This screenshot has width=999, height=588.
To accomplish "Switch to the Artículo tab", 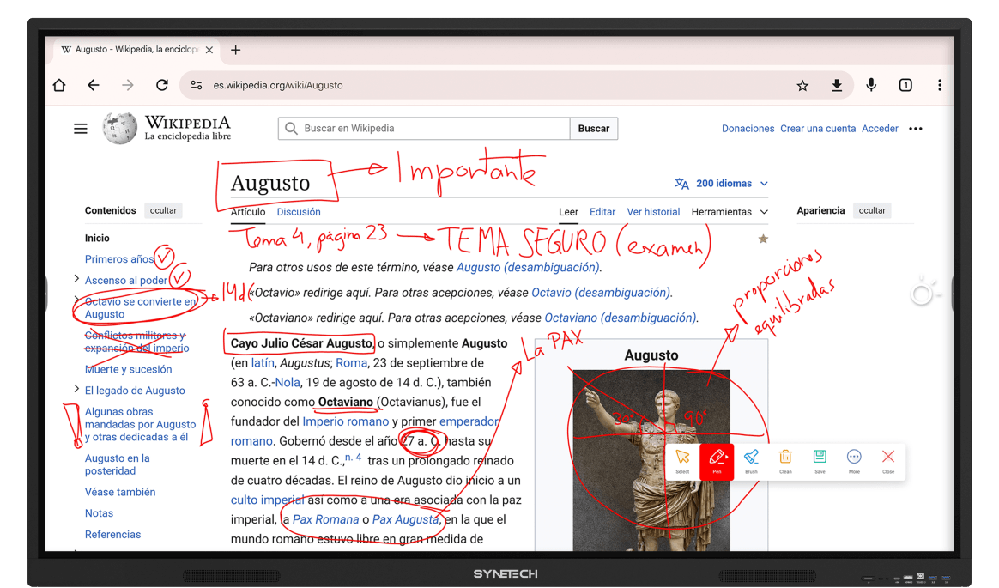I will tap(248, 212).
